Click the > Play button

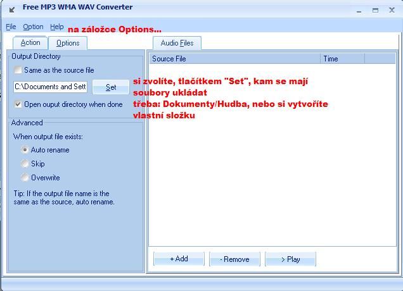(x=290, y=259)
